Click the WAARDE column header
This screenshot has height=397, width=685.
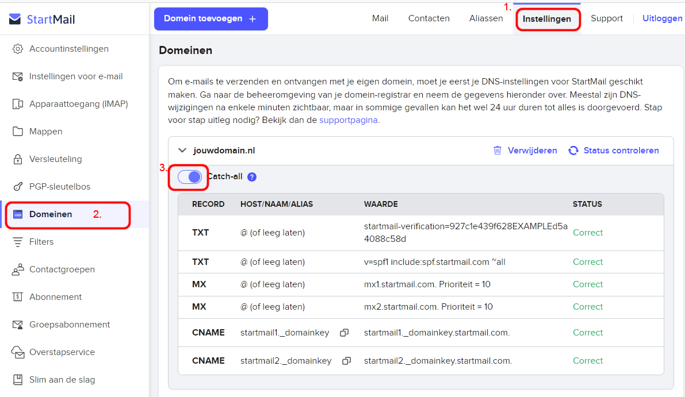pyautogui.click(x=381, y=204)
